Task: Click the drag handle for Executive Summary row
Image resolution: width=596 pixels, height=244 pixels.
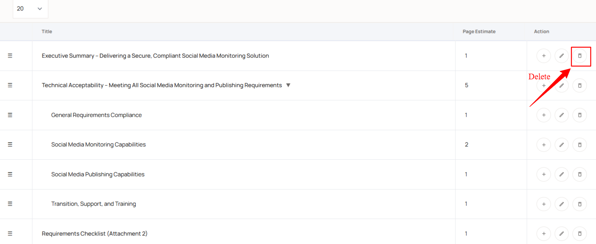Action: coord(10,56)
